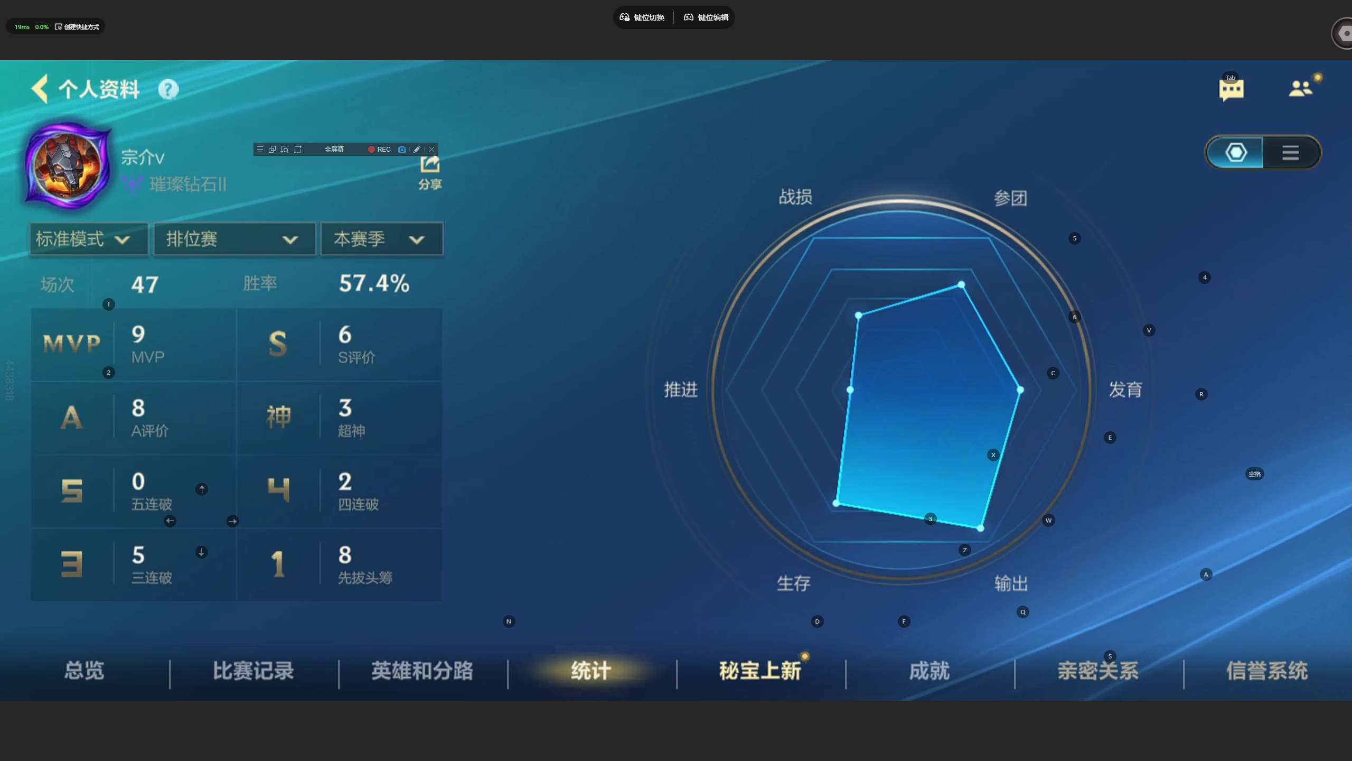Open the chat messages icon

(x=1231, y=90)
